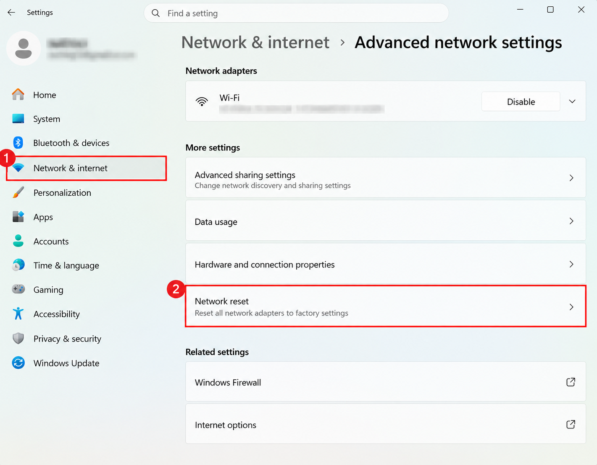
Task: Click the Advanced sharing settings title
Action: click(245, 175)
